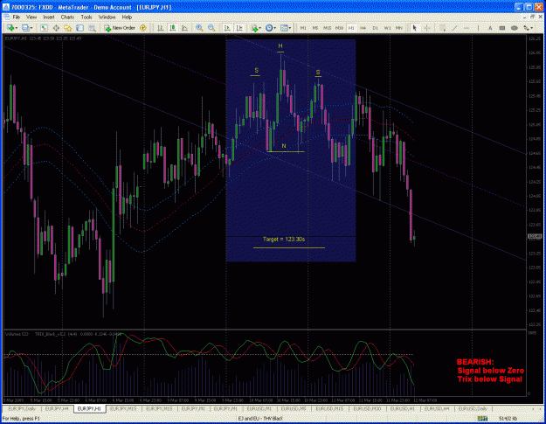
Task: Select the Cursor arrow tool
Action: (414, 28)
